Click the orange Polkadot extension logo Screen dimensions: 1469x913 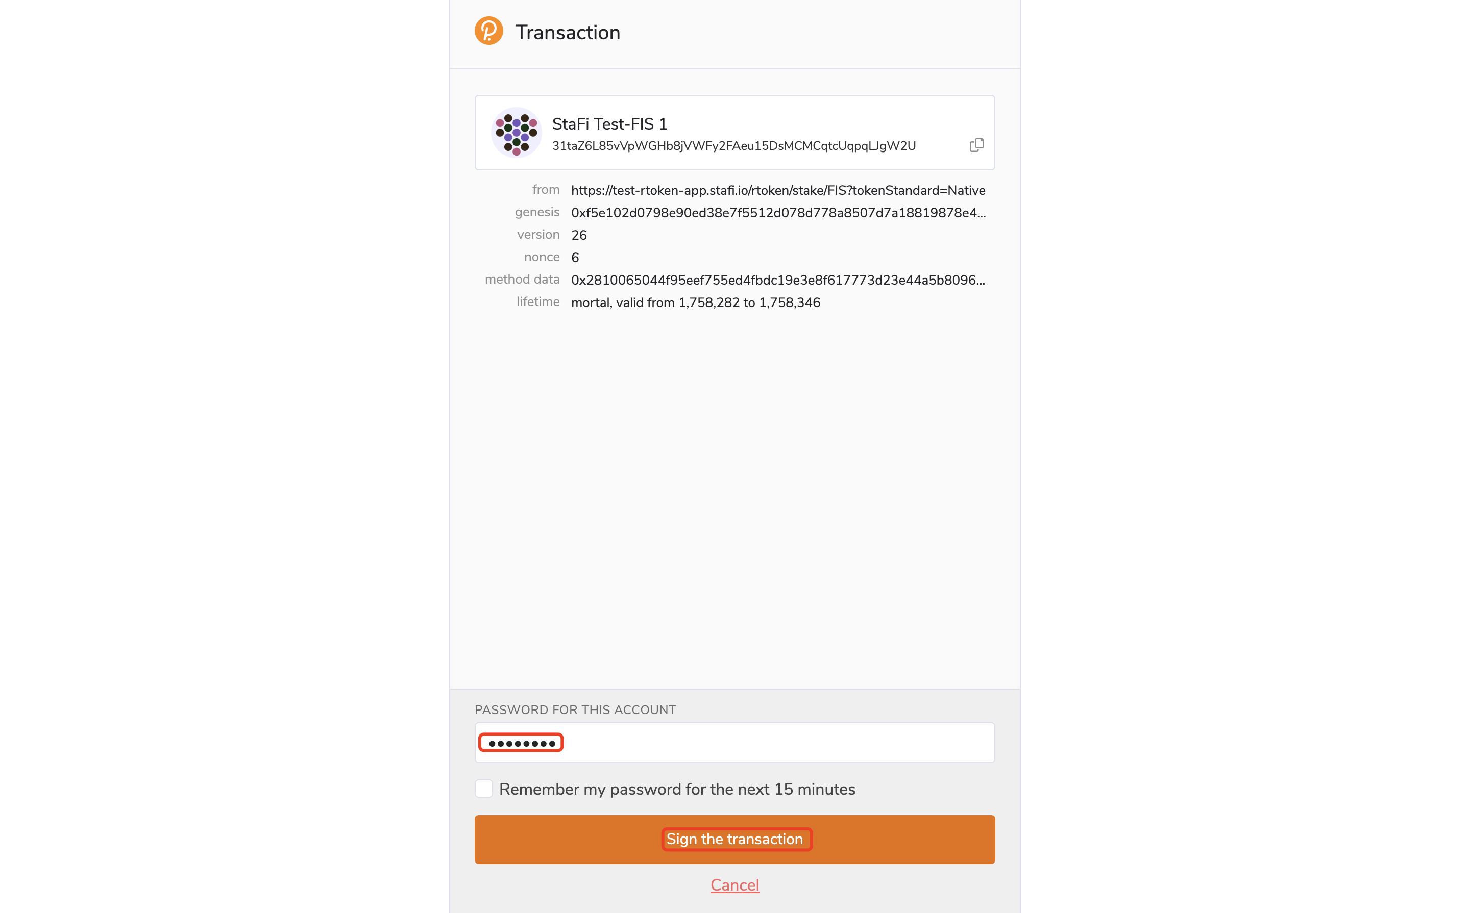(488, 31)
